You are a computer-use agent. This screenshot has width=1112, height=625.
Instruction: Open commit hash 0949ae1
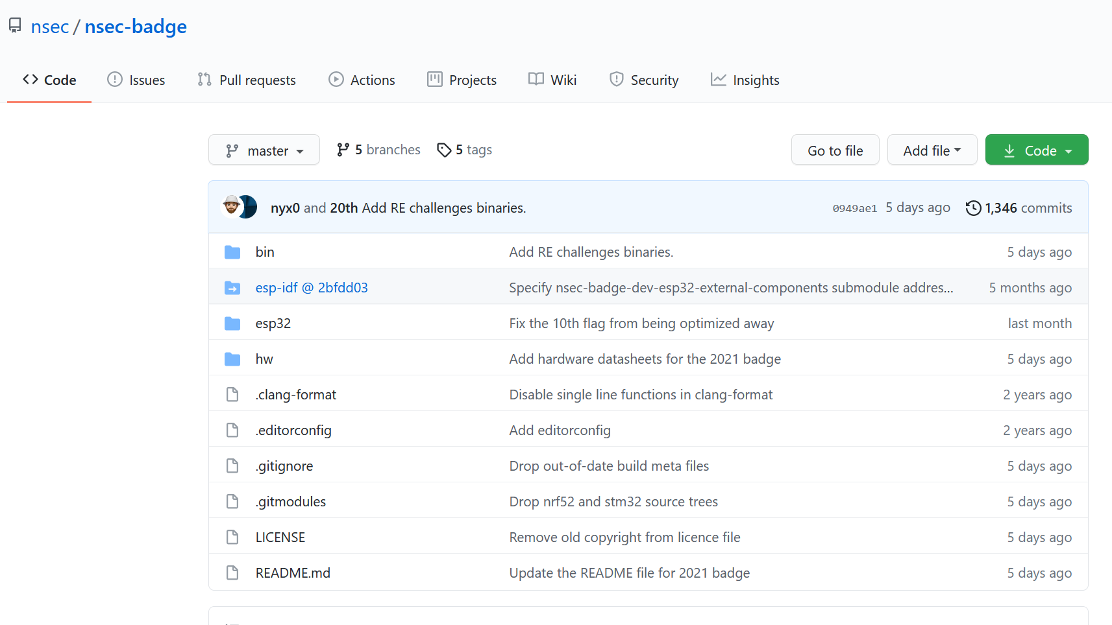(855, 208)
